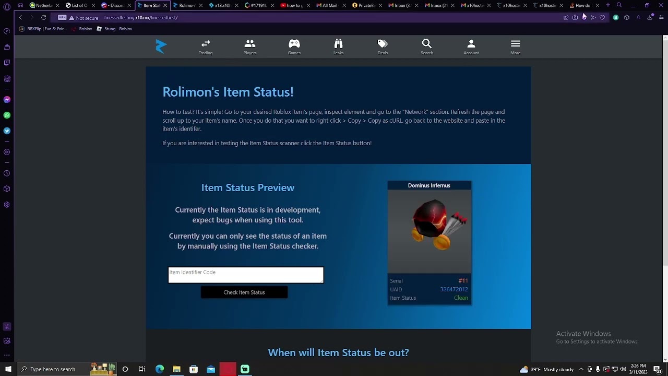This screenshot has height=376, width=668.
Task: Switch to the PrivateB browser tab
Action: point(366,5)
